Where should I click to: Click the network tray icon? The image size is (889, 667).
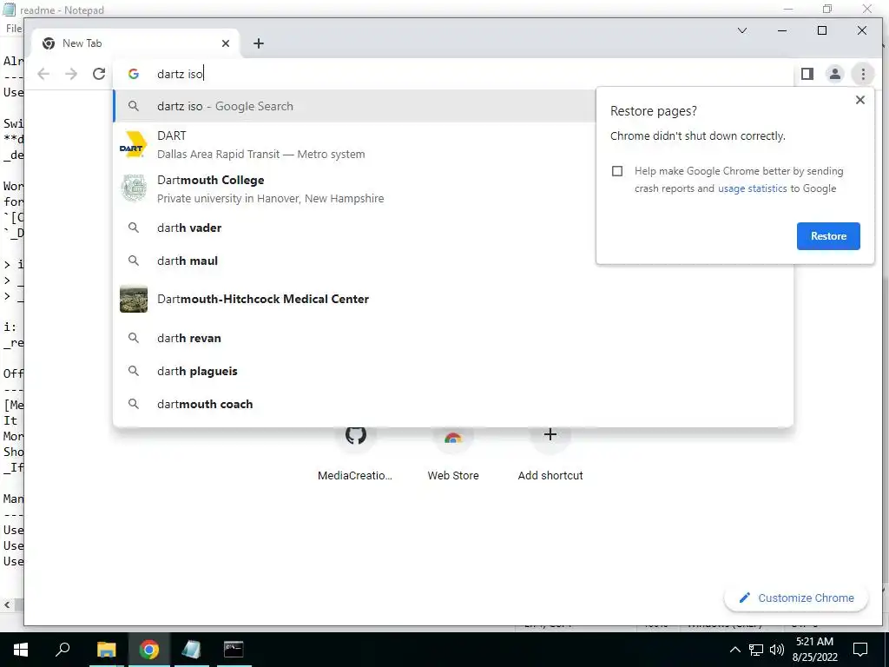[x=756, y=650]
